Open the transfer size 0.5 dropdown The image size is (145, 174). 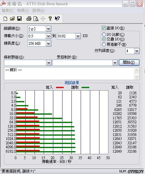coord(49,36)
